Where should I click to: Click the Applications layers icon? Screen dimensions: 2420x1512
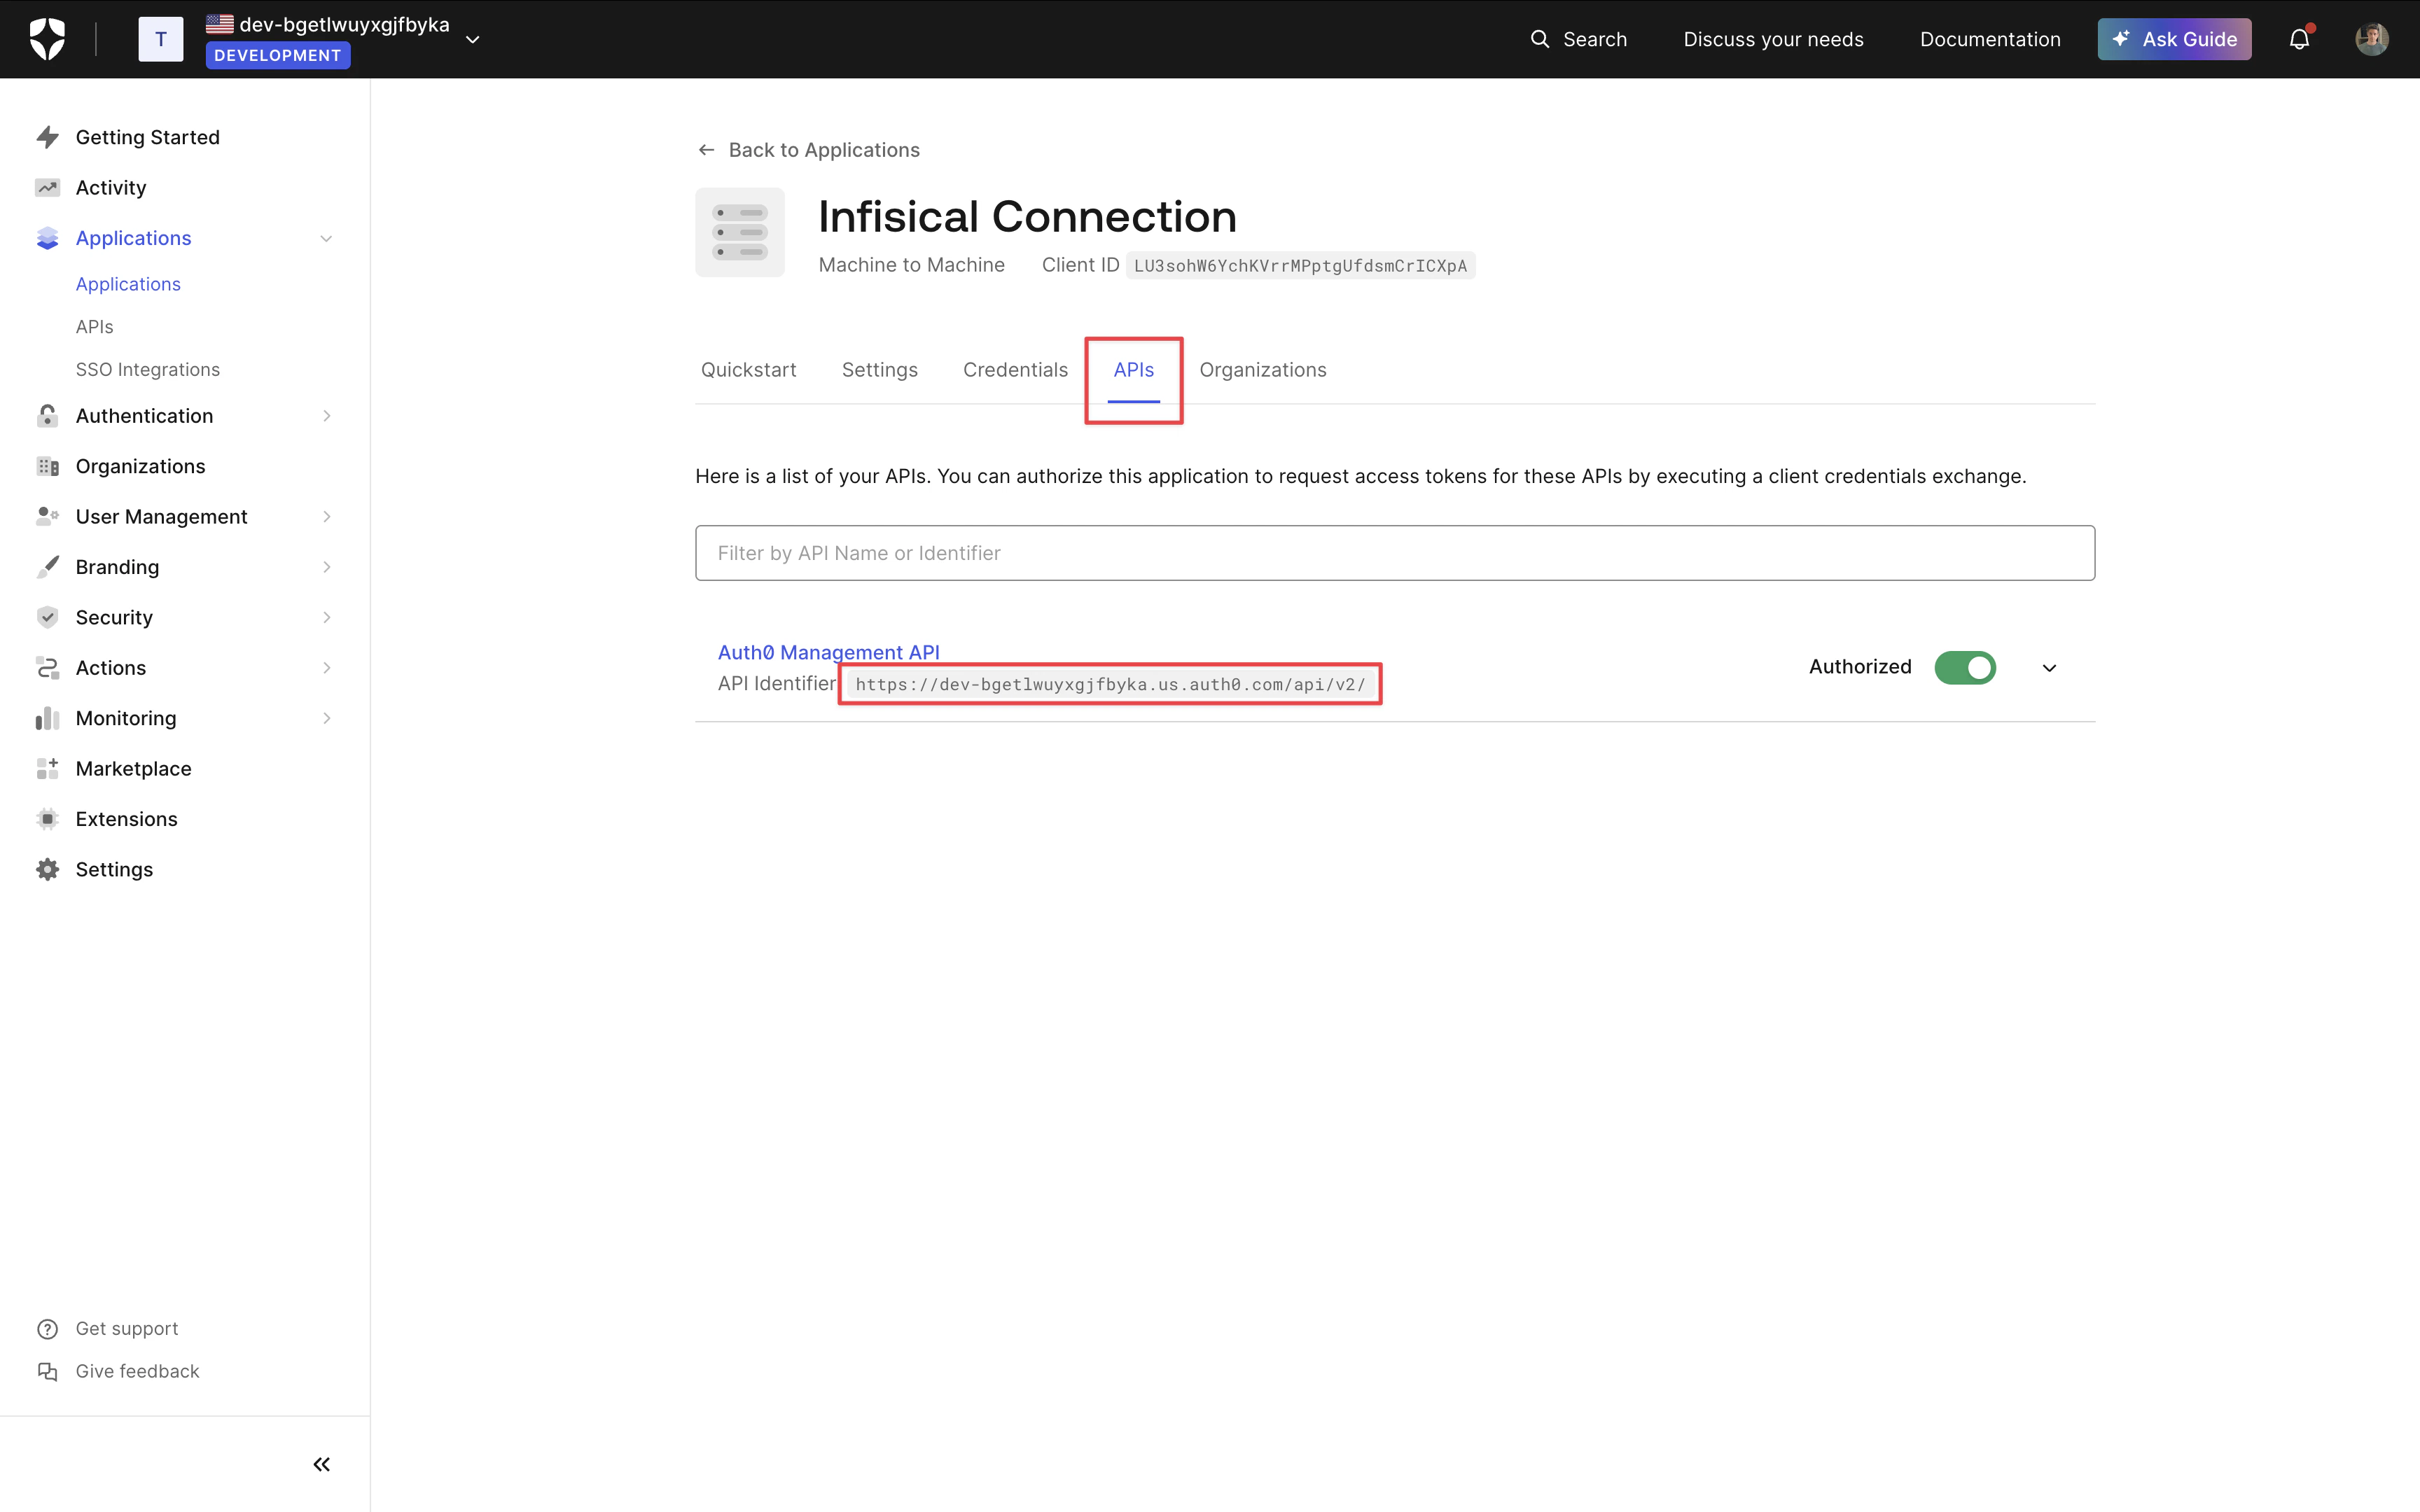click(47, 238)
